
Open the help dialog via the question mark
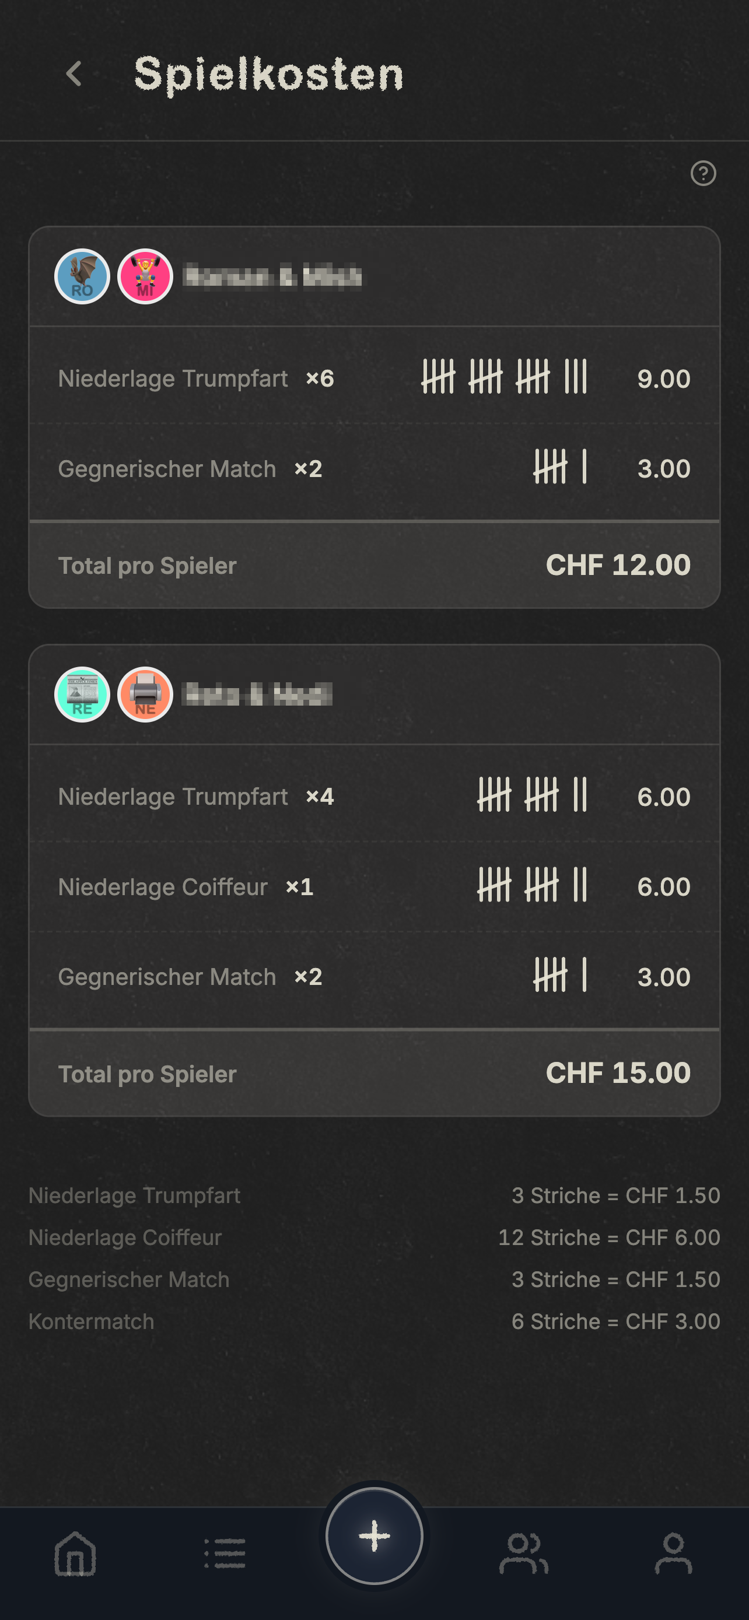click(x=703, y=174)
